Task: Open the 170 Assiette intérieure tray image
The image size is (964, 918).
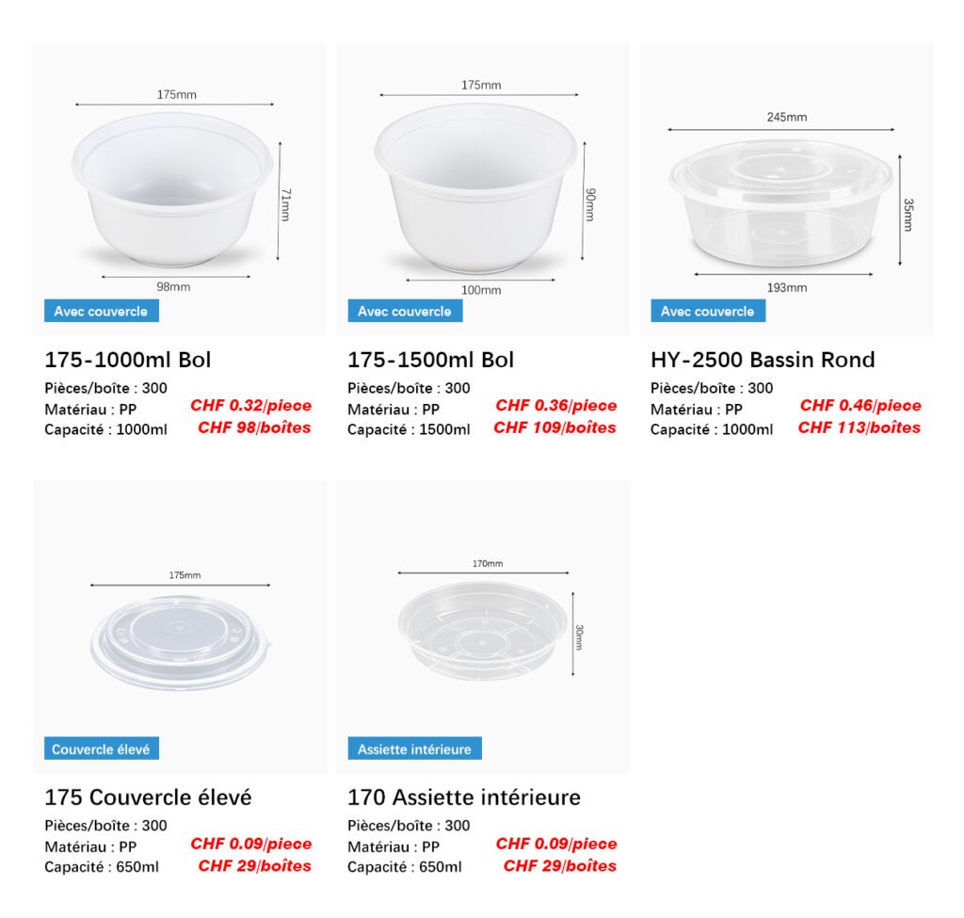Action: tap(483, 626)
